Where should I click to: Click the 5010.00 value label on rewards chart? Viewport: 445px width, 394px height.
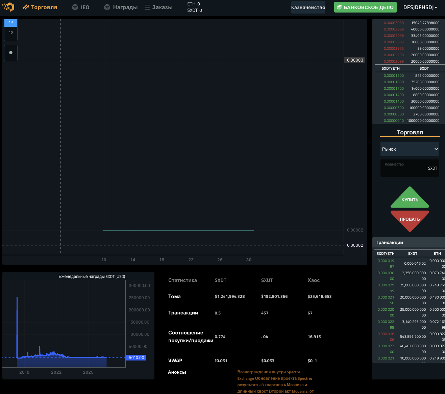tap(136, 357)
